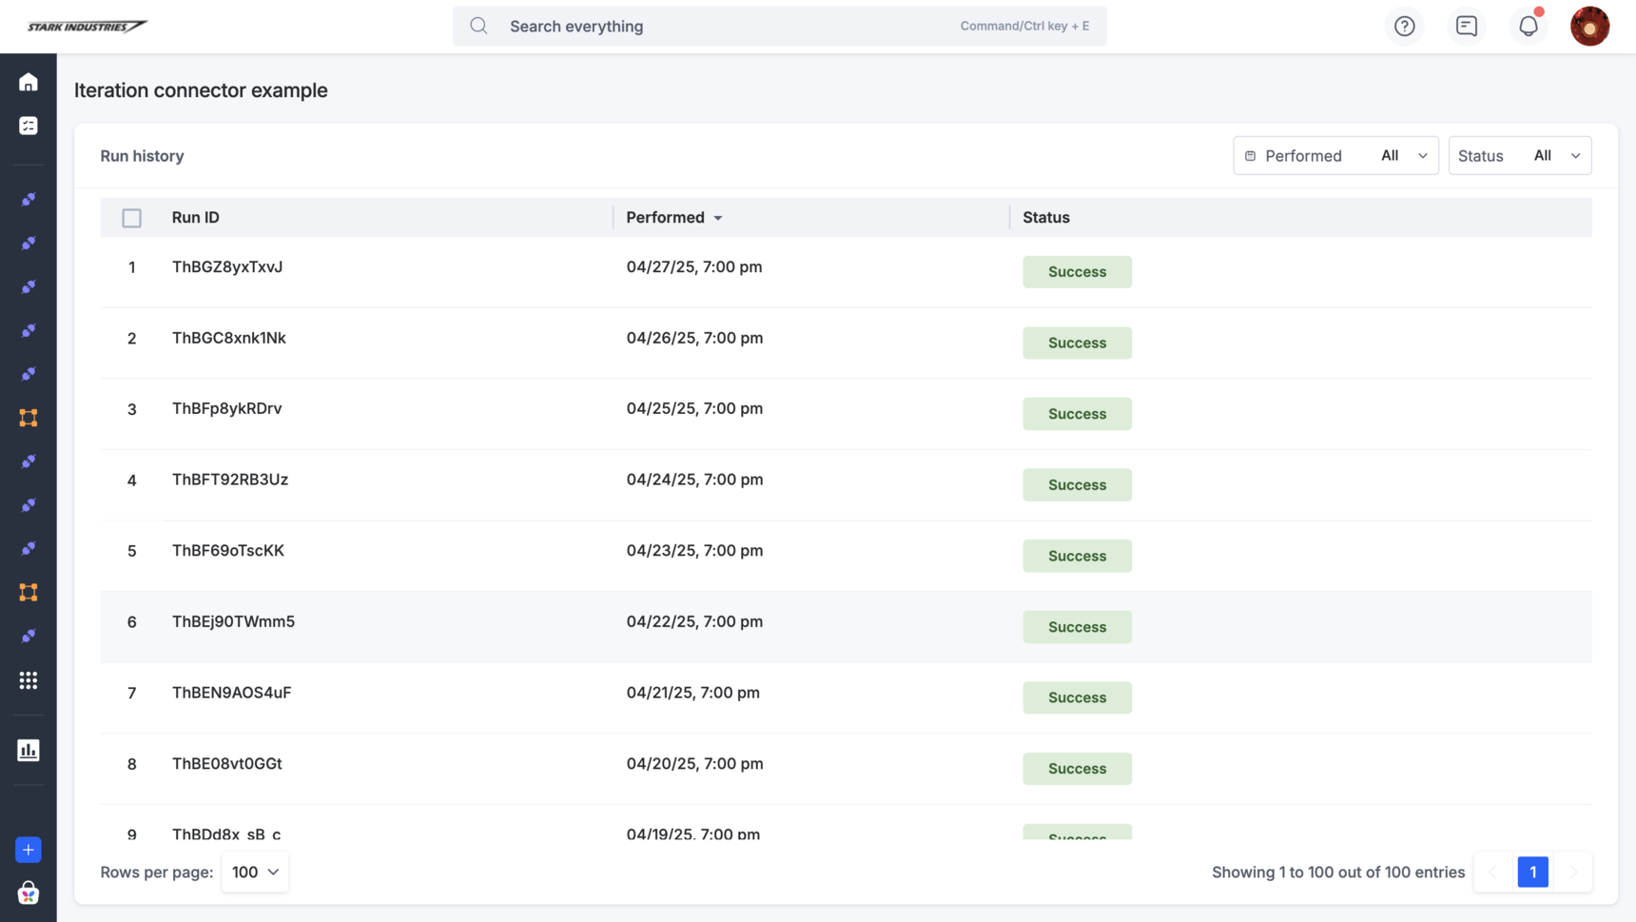This screenshot has width=1636, height=922.
Task: Click the Run ID column header
Action: (x=196, y=218)
